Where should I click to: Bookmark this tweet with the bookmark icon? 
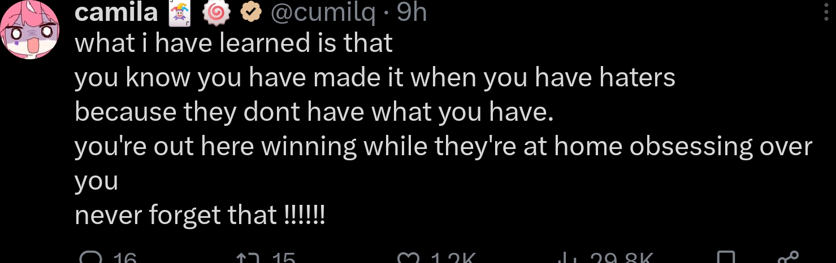pyautogui.click(x=726, y=258)
